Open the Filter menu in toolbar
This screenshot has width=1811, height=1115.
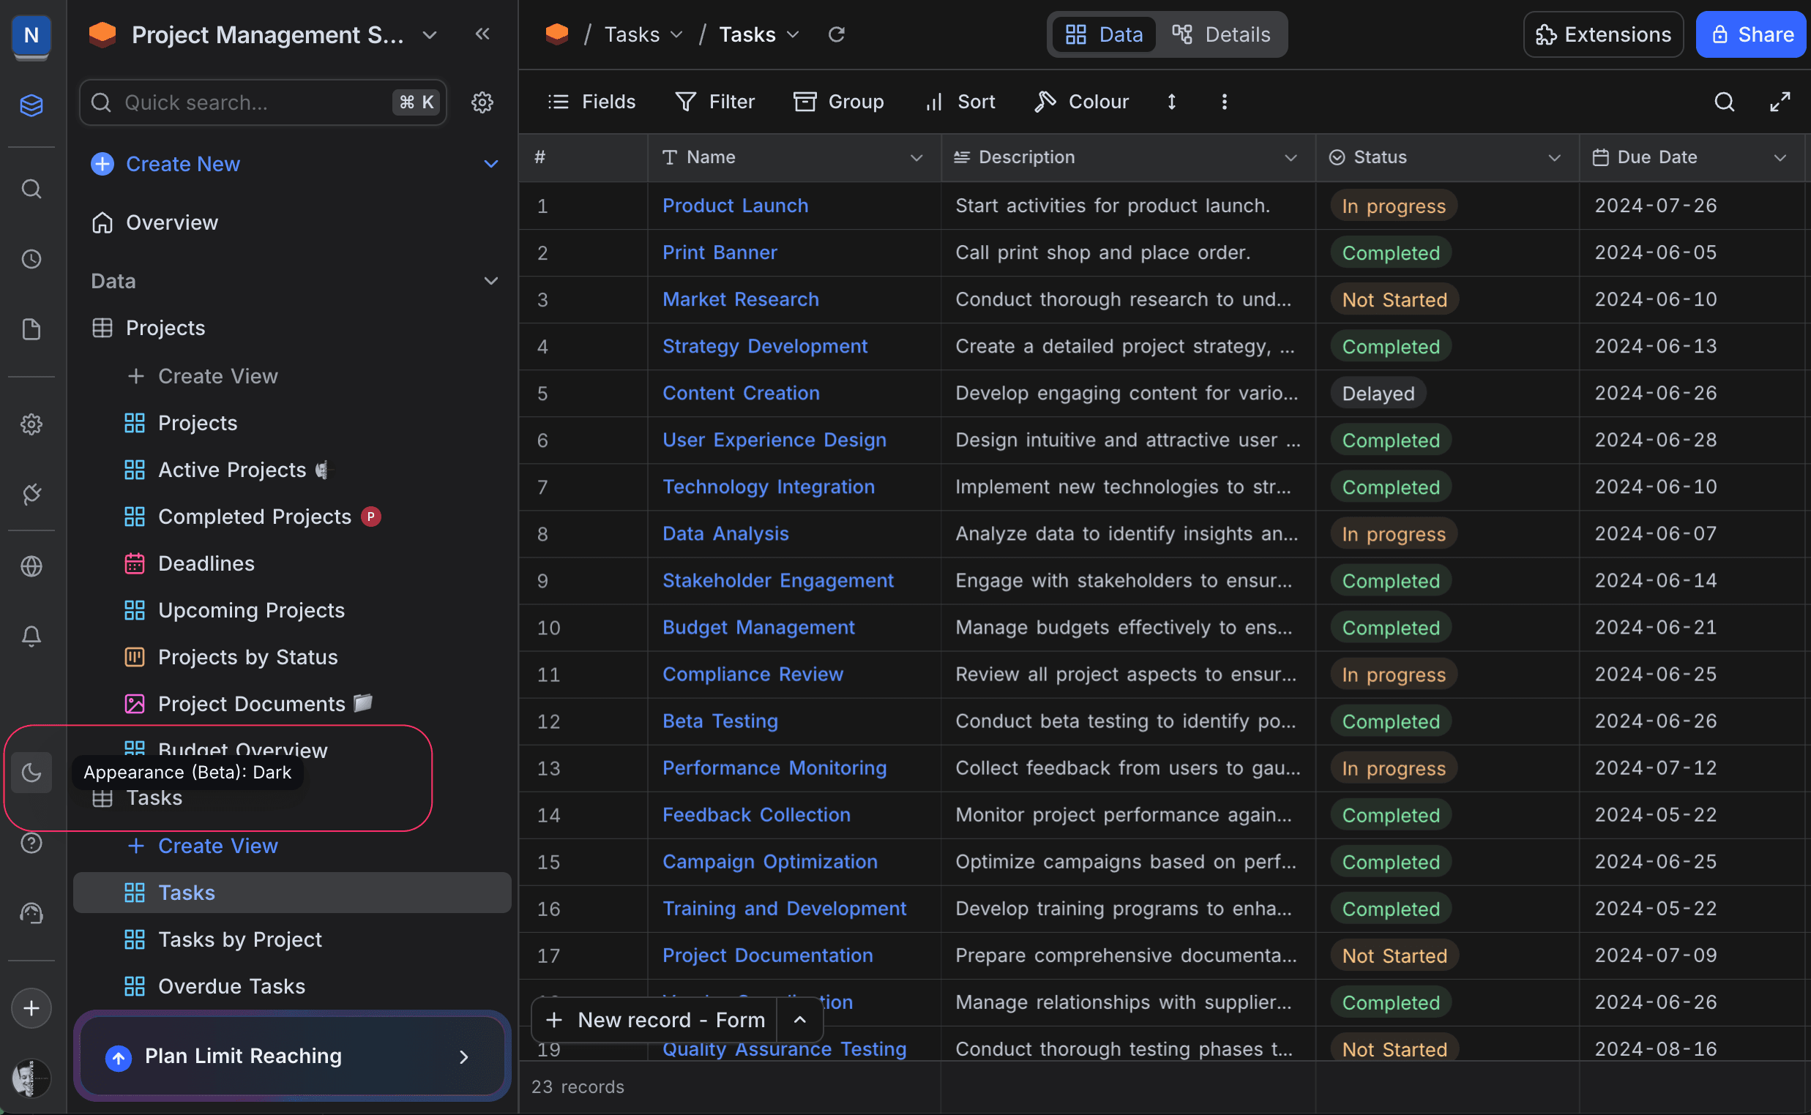714,102
